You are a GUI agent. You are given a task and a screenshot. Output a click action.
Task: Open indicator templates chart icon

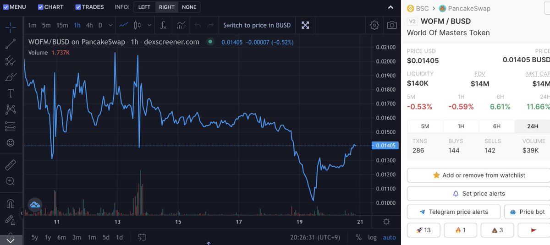click(x=181, y=25)
